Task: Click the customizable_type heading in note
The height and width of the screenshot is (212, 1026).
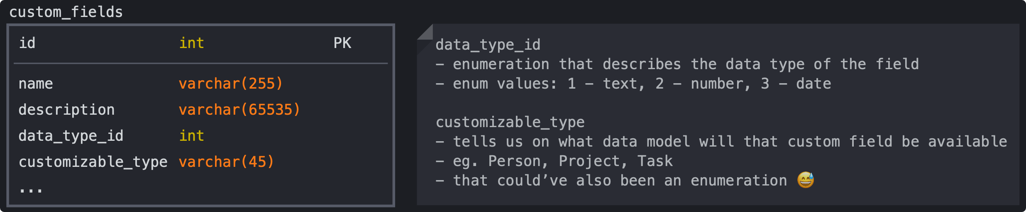Action: [x=510, y=122]
